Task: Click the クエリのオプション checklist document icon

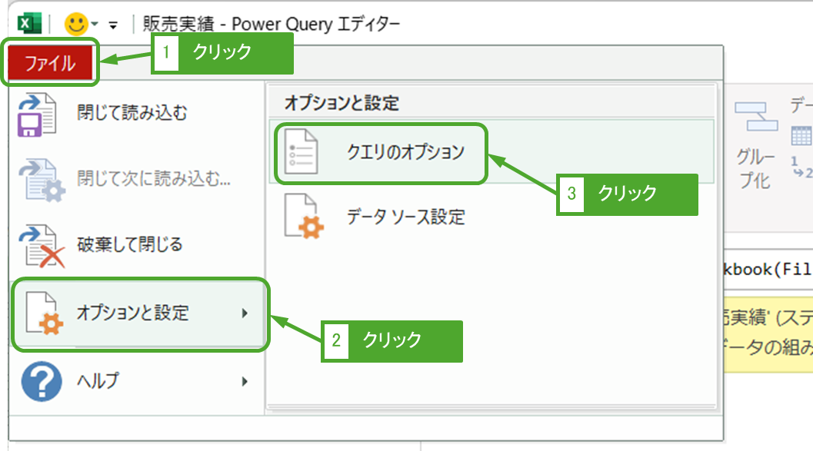Action: click(x=301, y=152)
